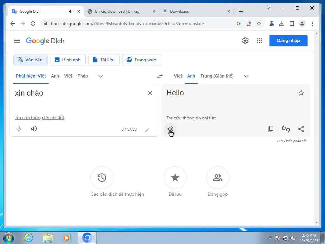325x244 pixels.
Task: Open Windows Explorer from taskbar
Action: (x=48, y=238)
